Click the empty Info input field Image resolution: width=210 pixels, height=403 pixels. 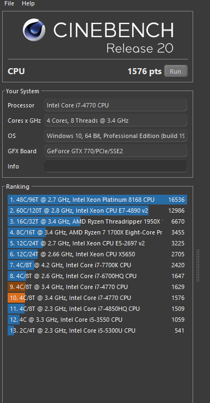(116, 166)
